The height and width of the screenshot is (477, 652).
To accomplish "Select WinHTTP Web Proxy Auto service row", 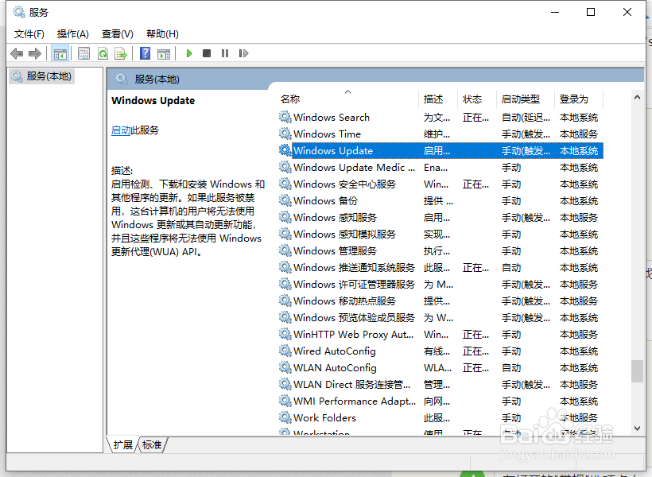I will click(440, 335).
